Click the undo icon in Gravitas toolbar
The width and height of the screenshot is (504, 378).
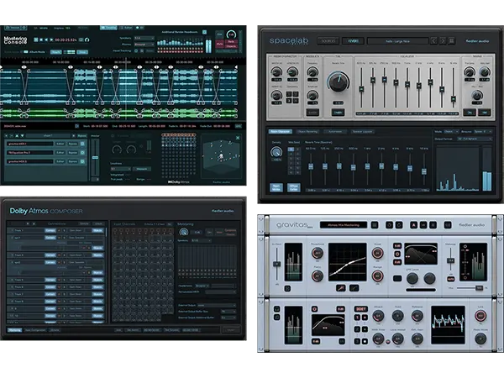click(x=389, y=224)
